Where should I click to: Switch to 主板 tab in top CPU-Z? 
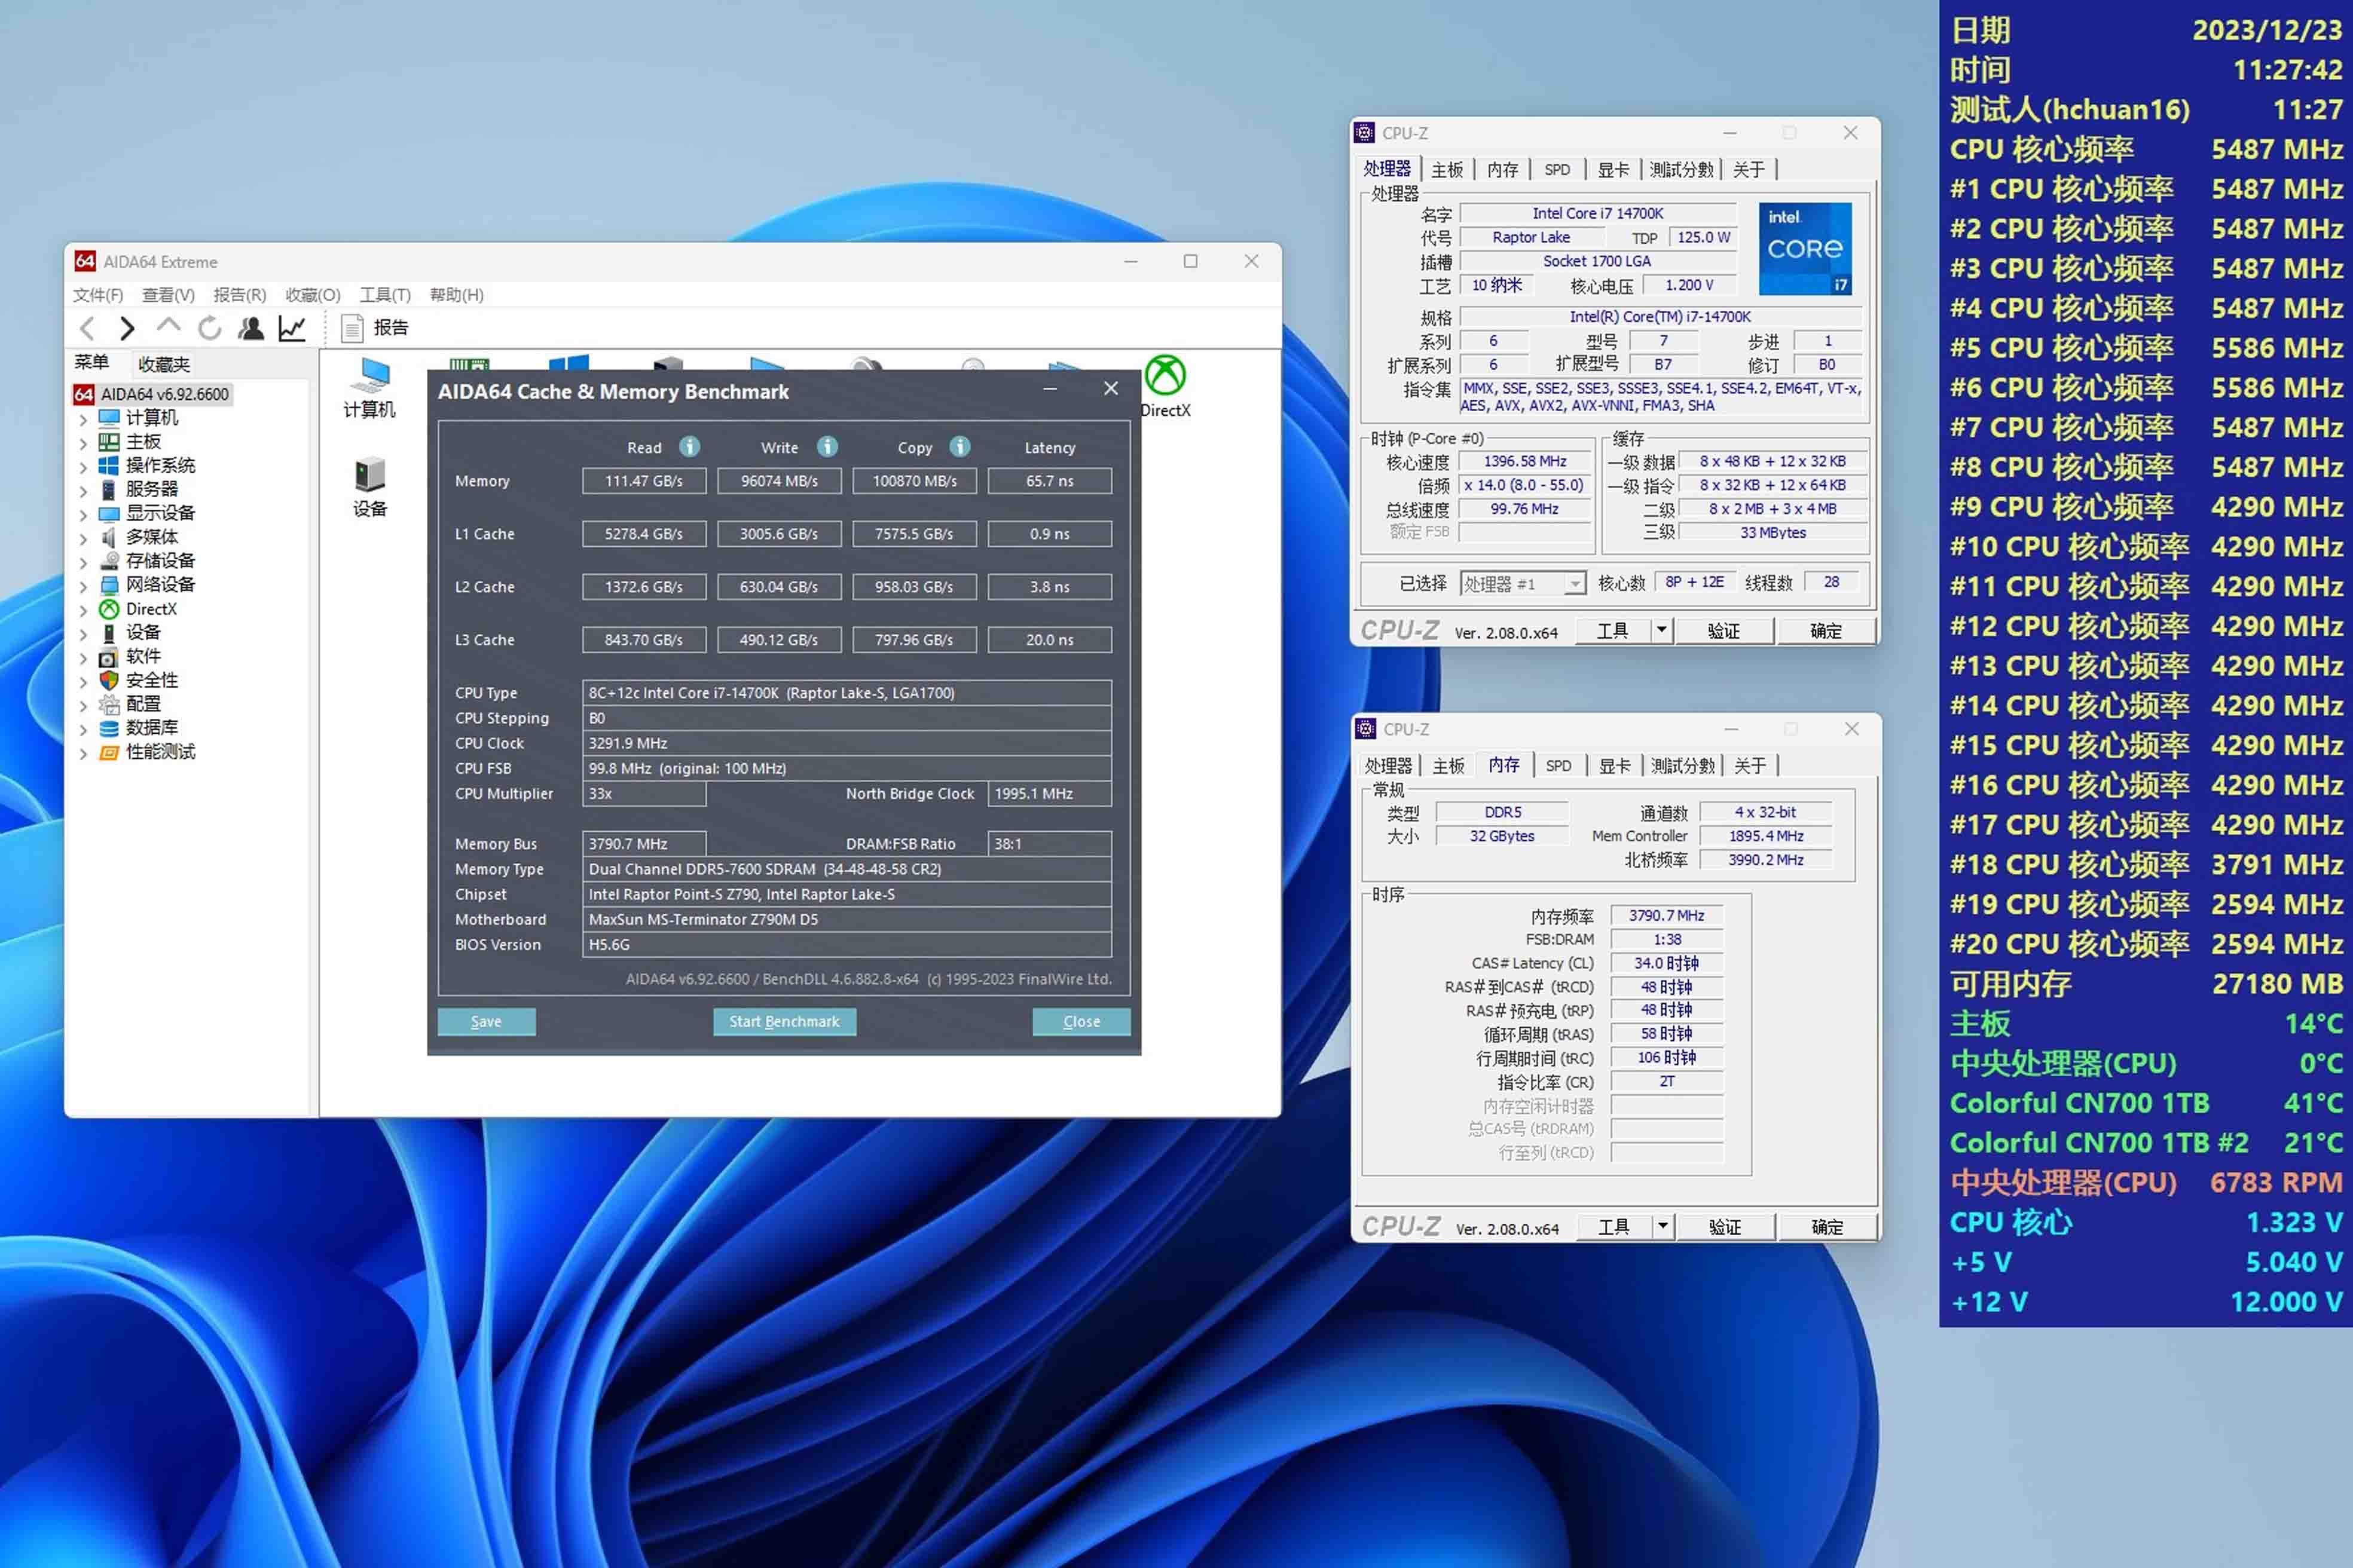[1447, 170]
